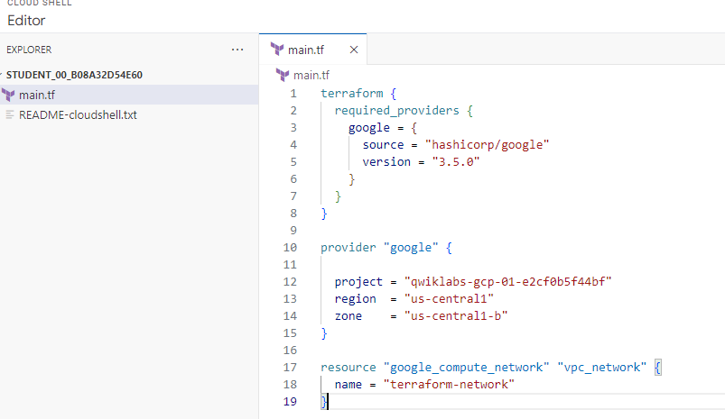The height and width of the screenshot is (419, 725).
Task: Close the main.tf editor tab
Action: (354, 50)
